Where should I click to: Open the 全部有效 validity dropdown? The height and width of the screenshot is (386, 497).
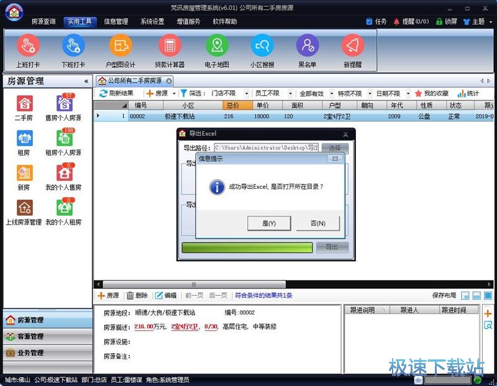[332, 94]
